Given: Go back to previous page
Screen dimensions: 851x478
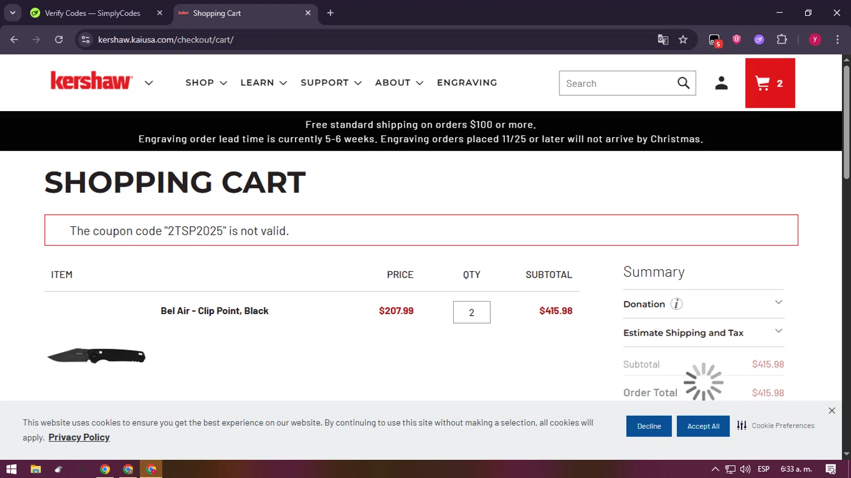Looking at the screenshot, I should (x=14, y=40).
